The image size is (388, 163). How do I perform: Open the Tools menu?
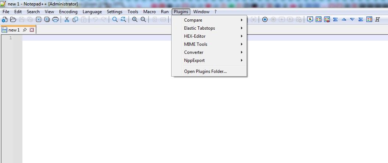[133, 12]
